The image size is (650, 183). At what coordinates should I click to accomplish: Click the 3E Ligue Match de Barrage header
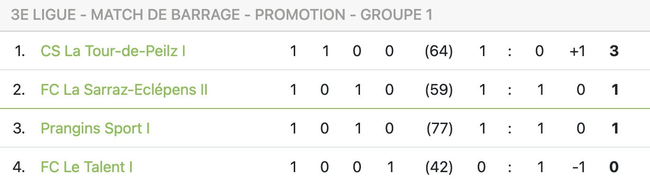pyautogui.click(x=221, y=15)
